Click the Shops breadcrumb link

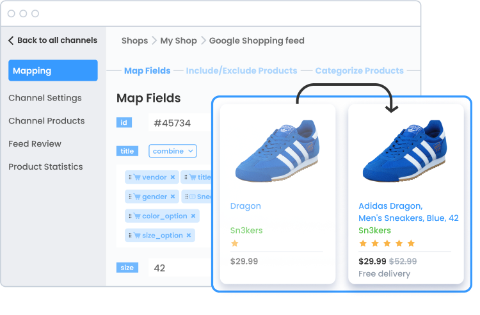(x=134, y=41)
